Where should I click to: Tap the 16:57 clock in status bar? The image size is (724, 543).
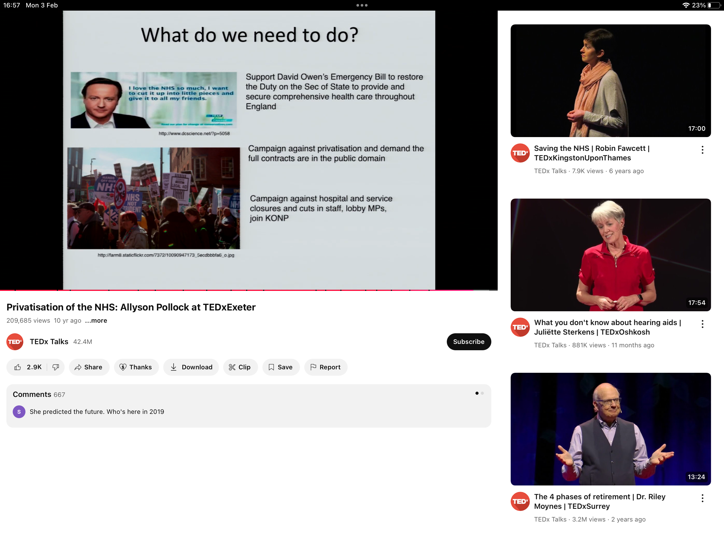coord(12,5)
